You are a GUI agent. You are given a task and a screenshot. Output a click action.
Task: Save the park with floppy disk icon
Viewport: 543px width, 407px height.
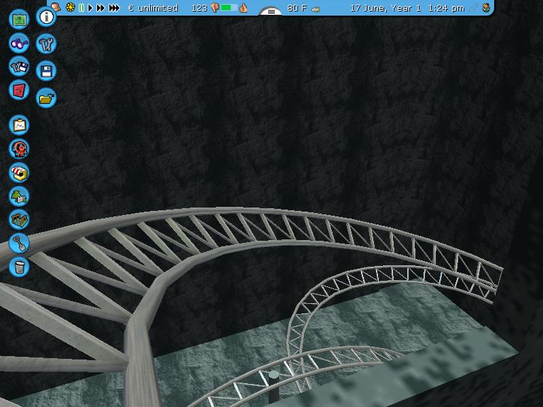(46, 71)
